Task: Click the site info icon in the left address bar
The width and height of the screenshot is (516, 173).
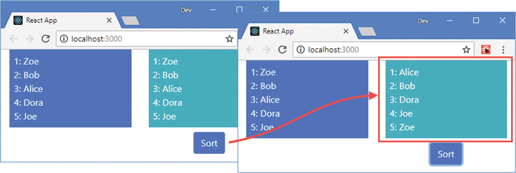Action: click(64, 39)
